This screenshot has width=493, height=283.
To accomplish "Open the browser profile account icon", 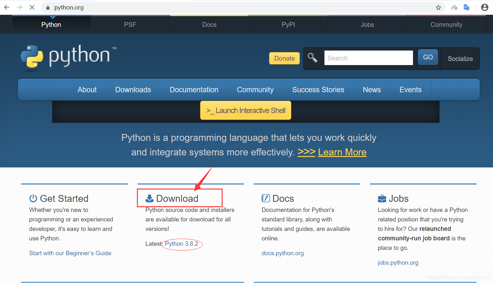I will click(x=484, y=7).
